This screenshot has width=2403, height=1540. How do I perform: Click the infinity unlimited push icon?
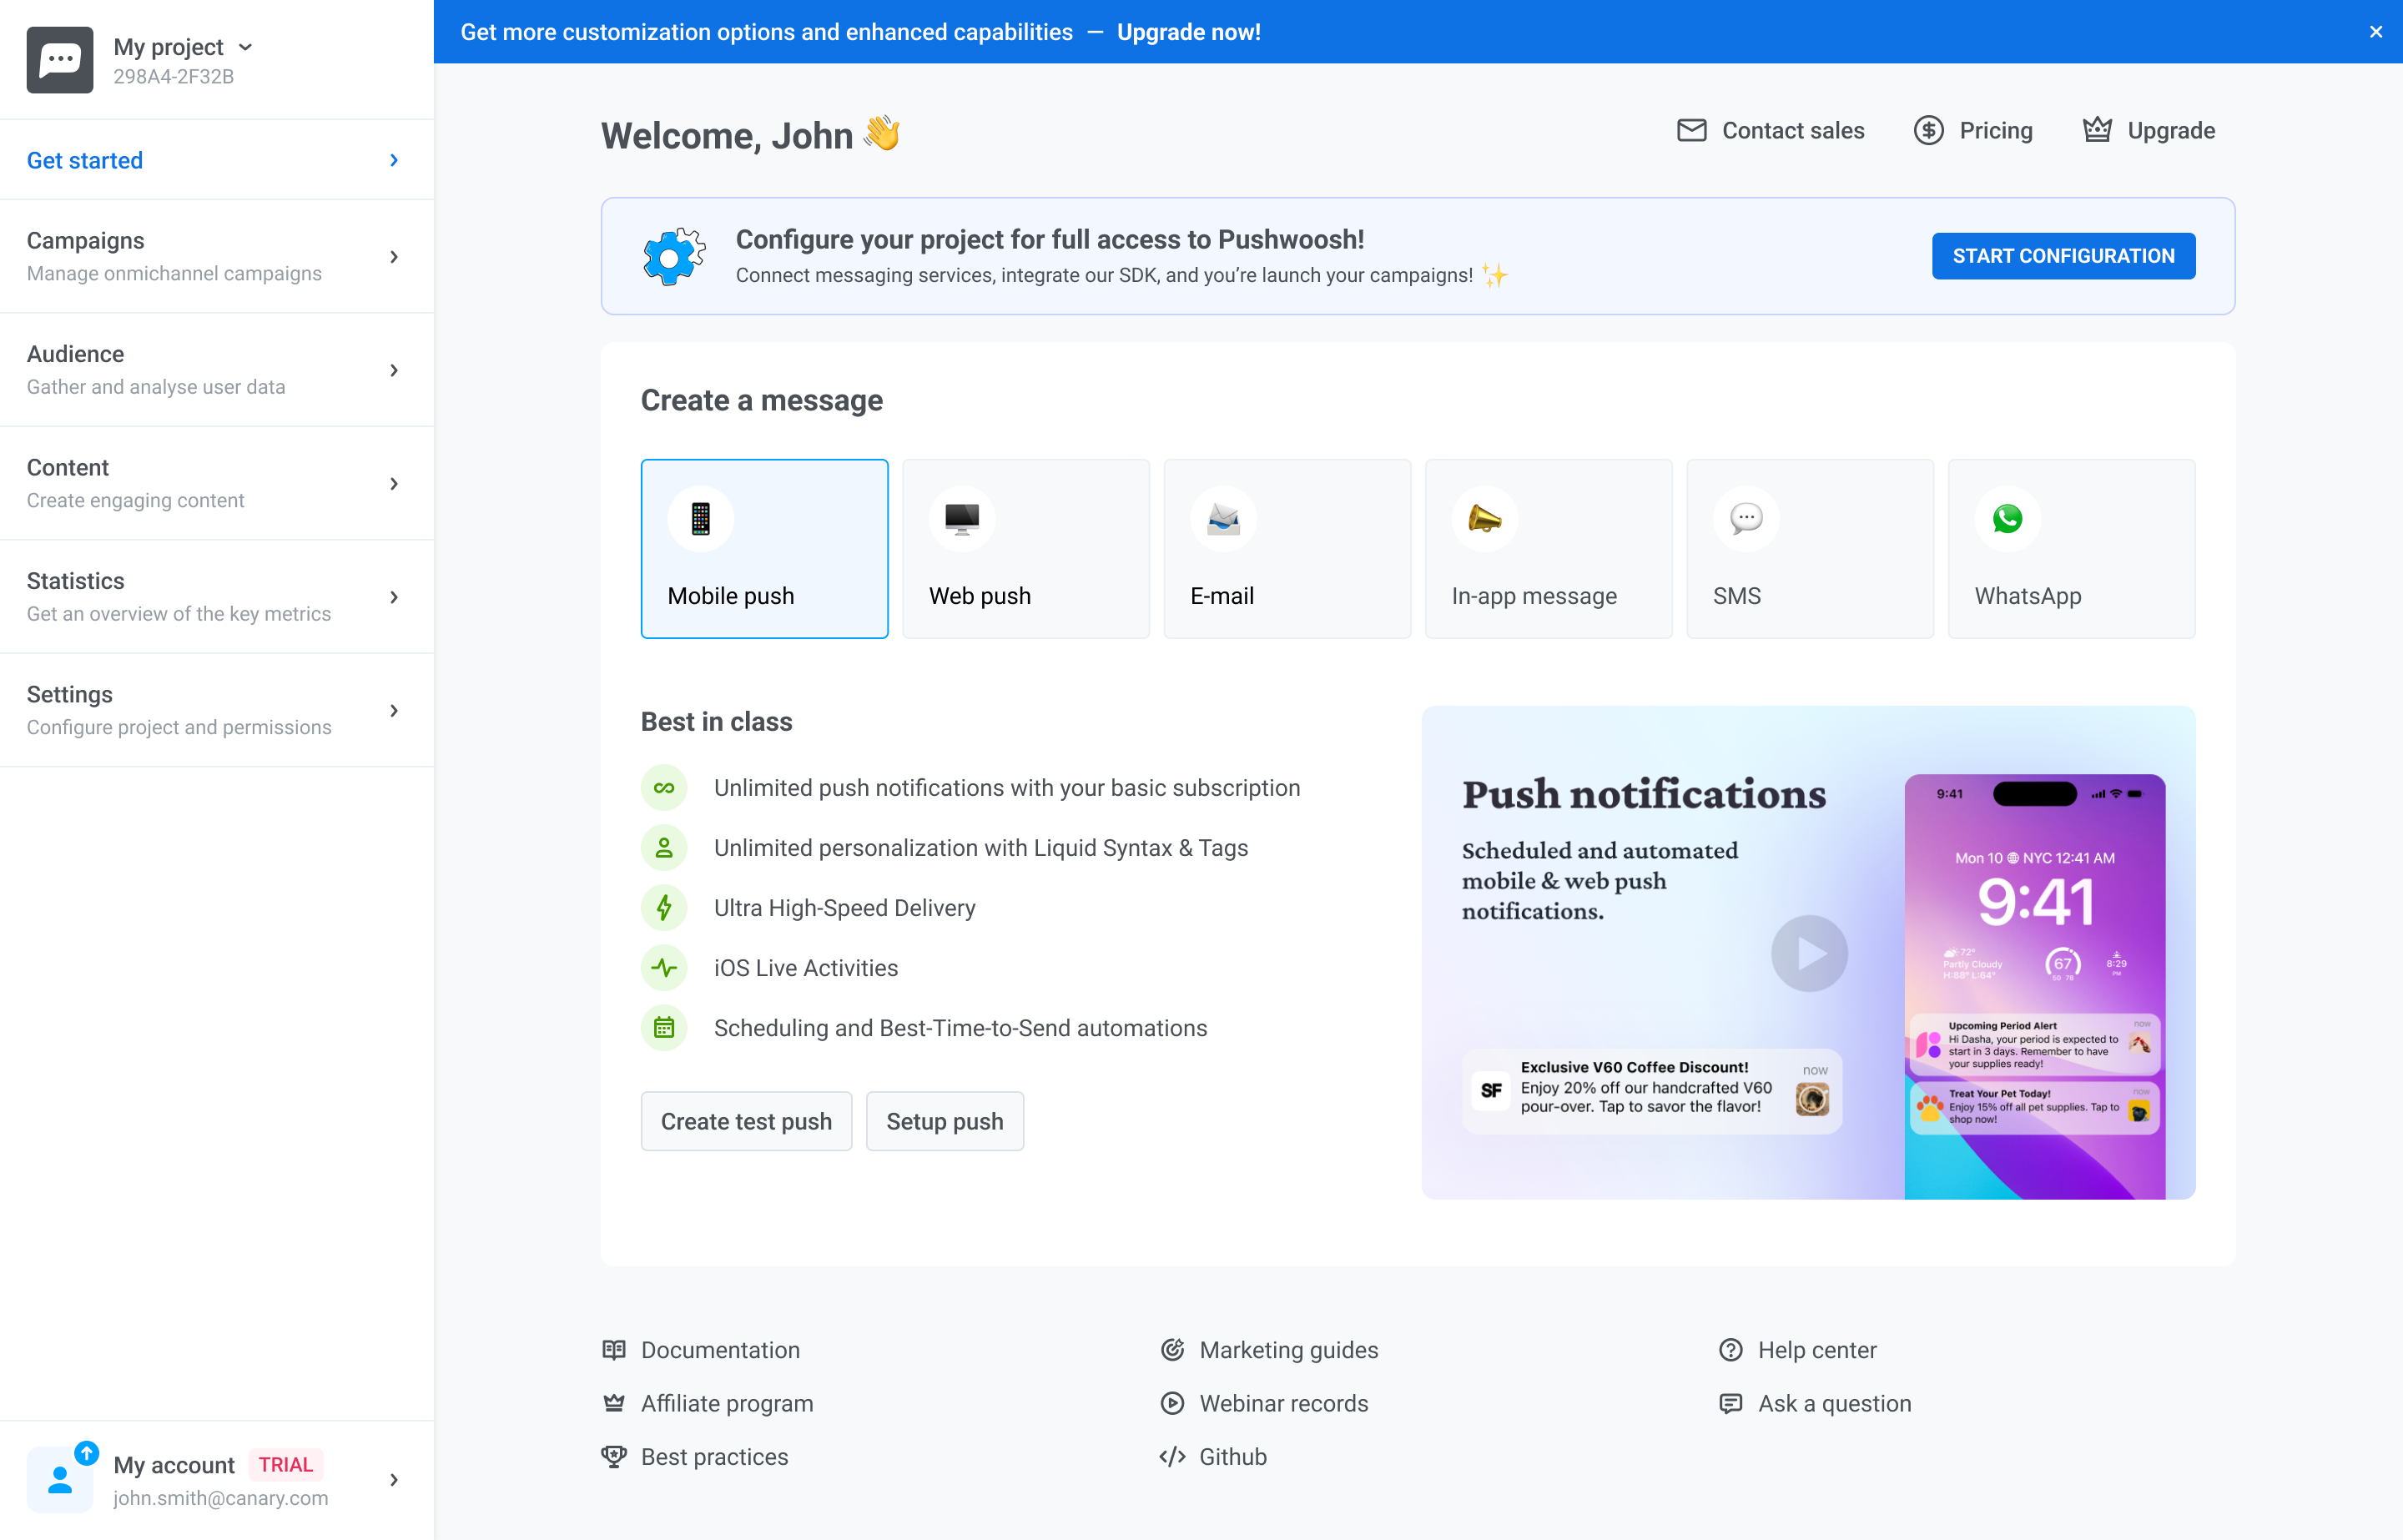664,788
